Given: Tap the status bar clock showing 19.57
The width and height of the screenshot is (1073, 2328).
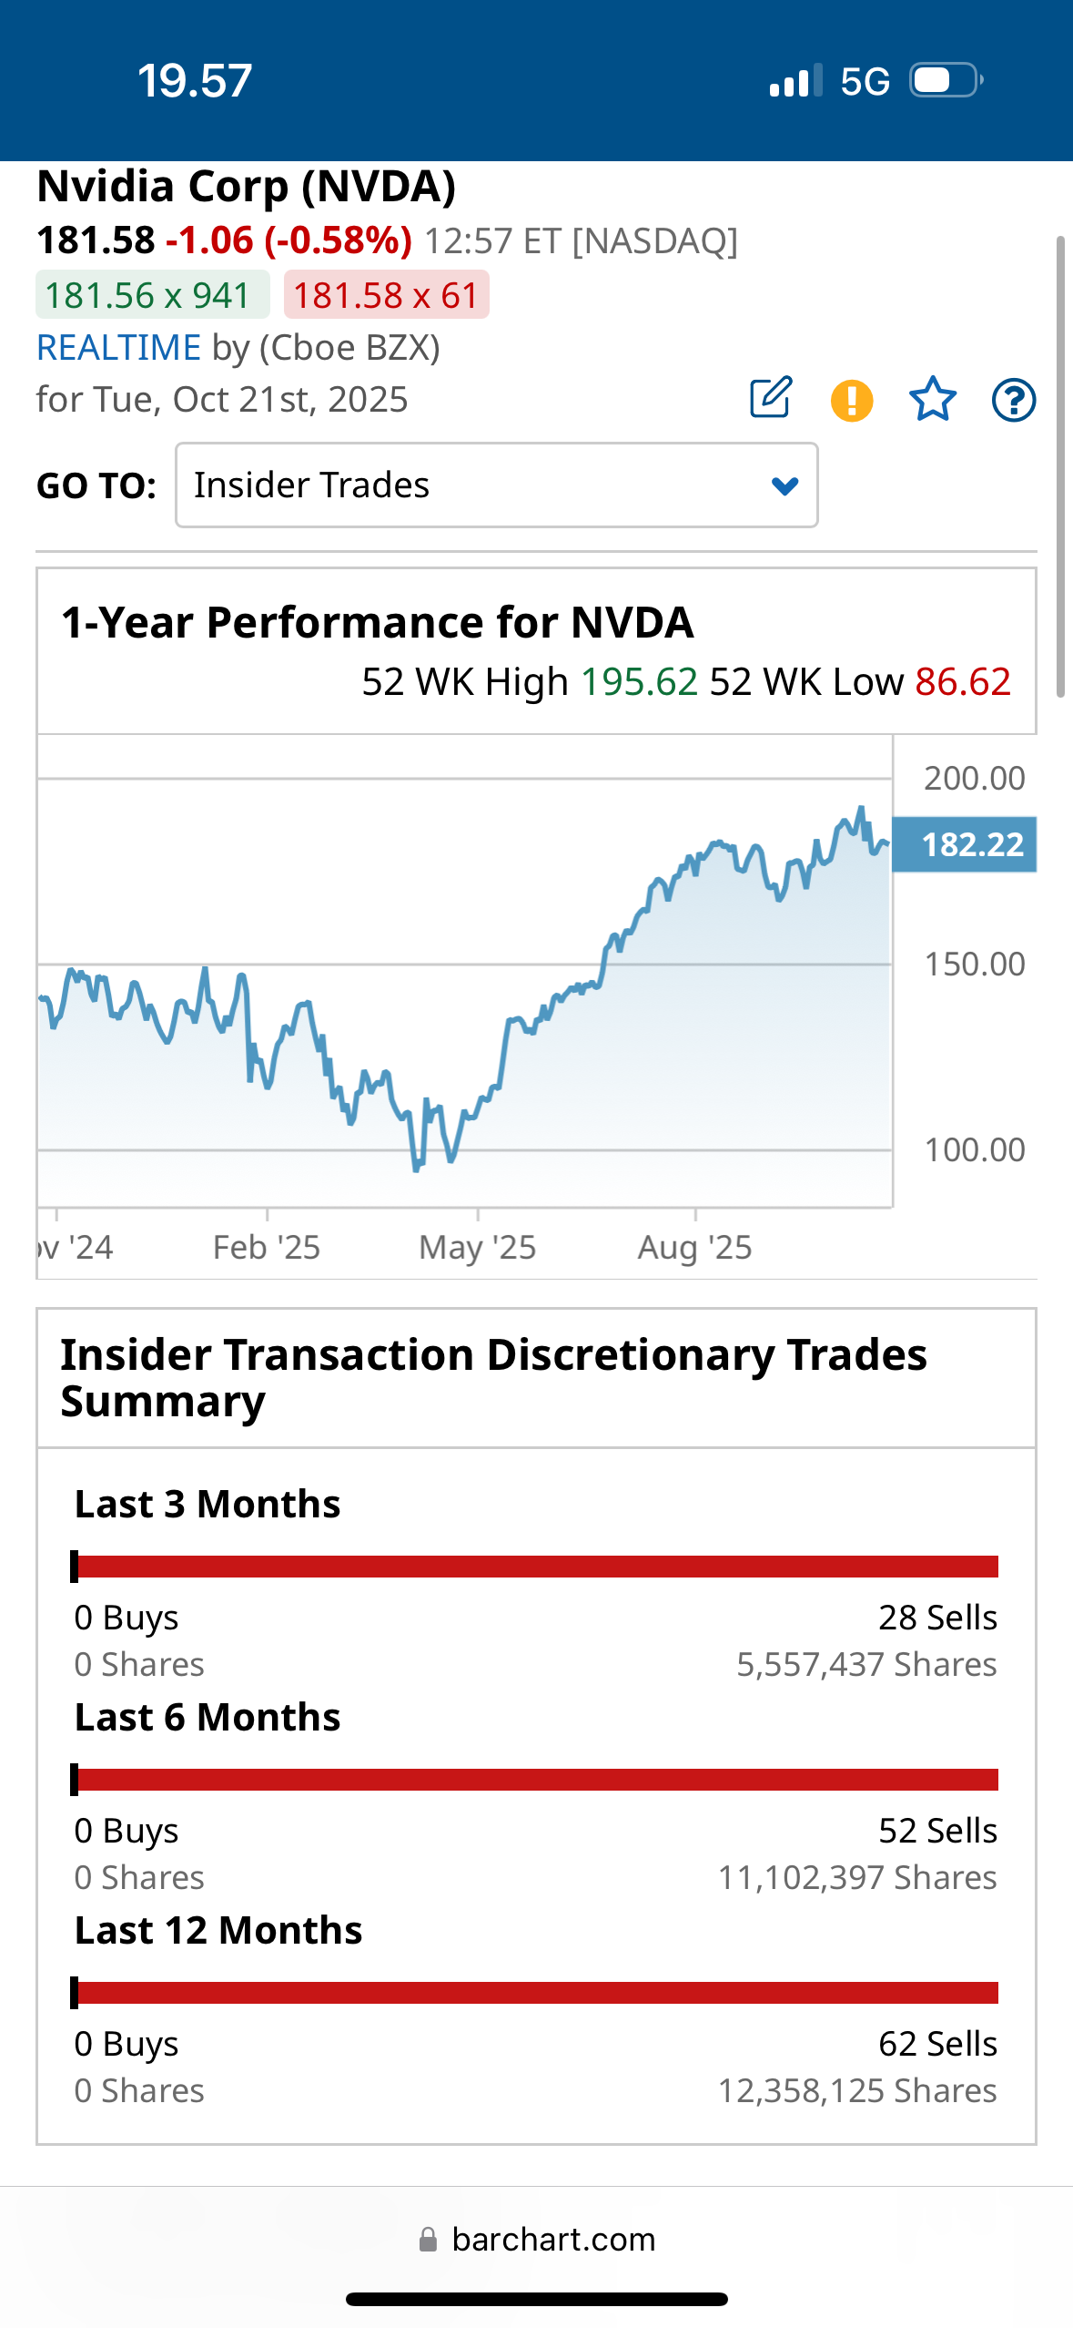Looking at the screenshot, I should (195, 81).
